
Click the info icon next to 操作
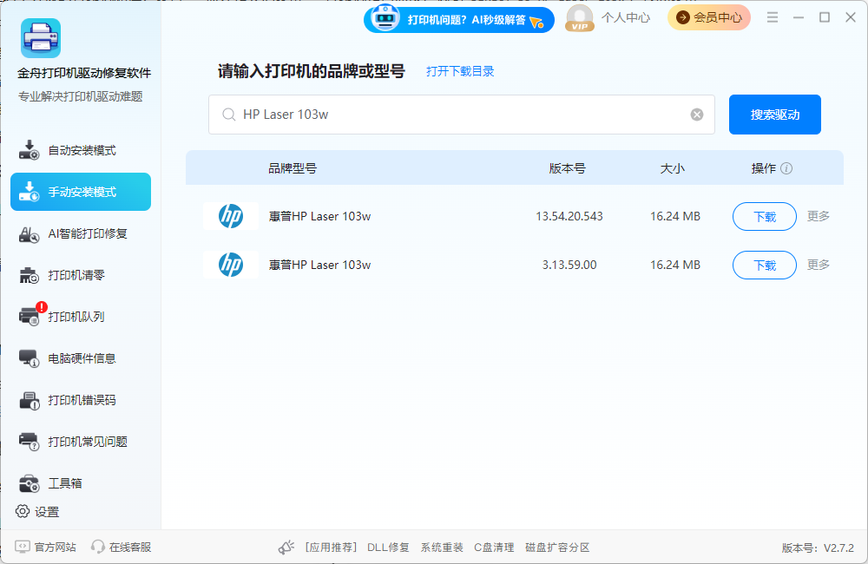point(786,168)
